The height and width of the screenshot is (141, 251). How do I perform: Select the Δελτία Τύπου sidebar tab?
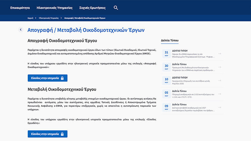tap(170, 40)
